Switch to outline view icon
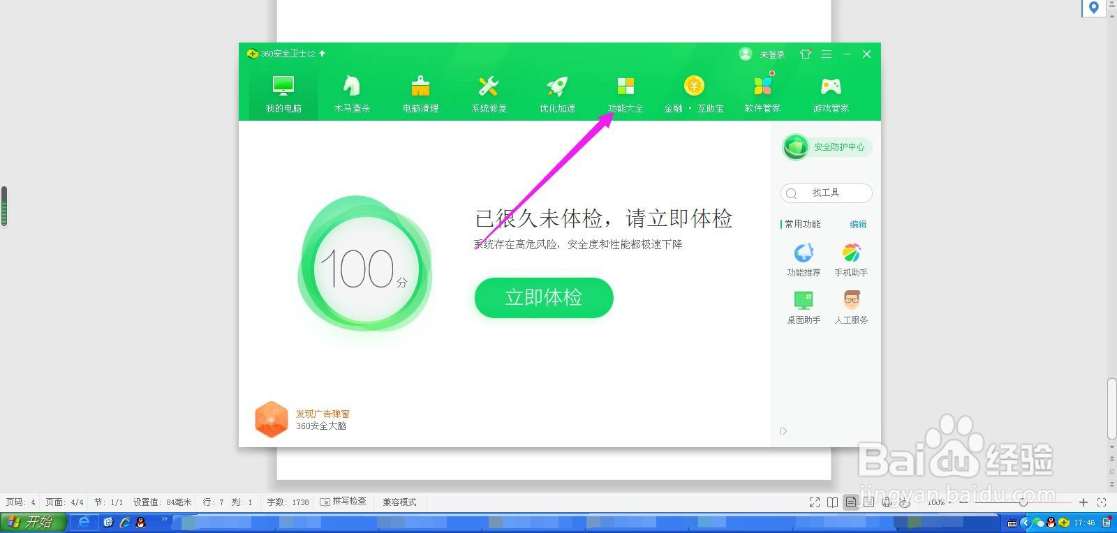Image resolution: width=1117 pixels, height=533 pixels. 868,502
